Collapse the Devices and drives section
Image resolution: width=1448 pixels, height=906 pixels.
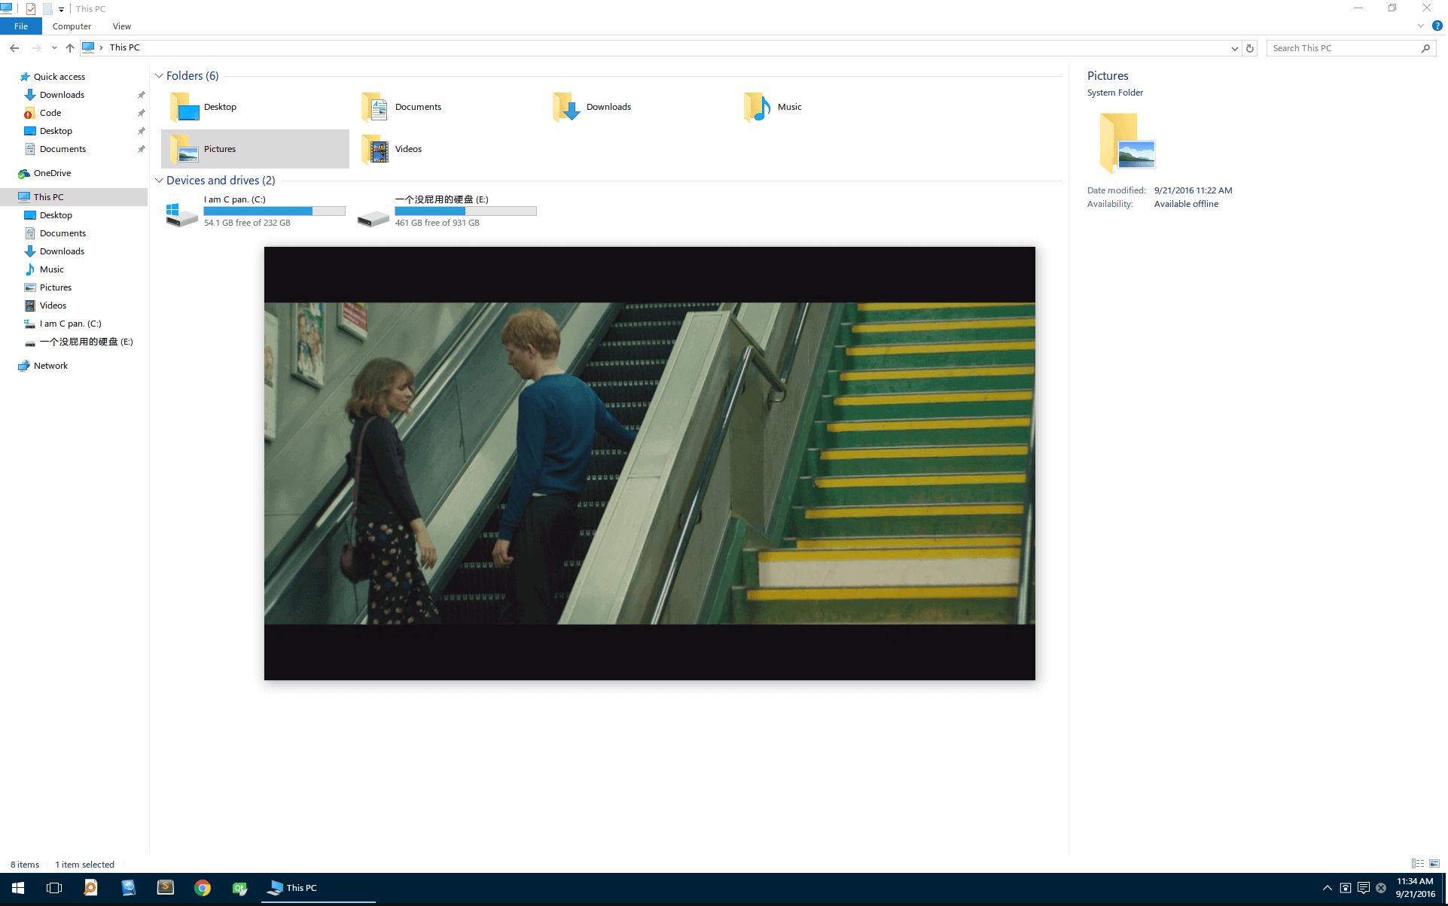coord(161,180)
